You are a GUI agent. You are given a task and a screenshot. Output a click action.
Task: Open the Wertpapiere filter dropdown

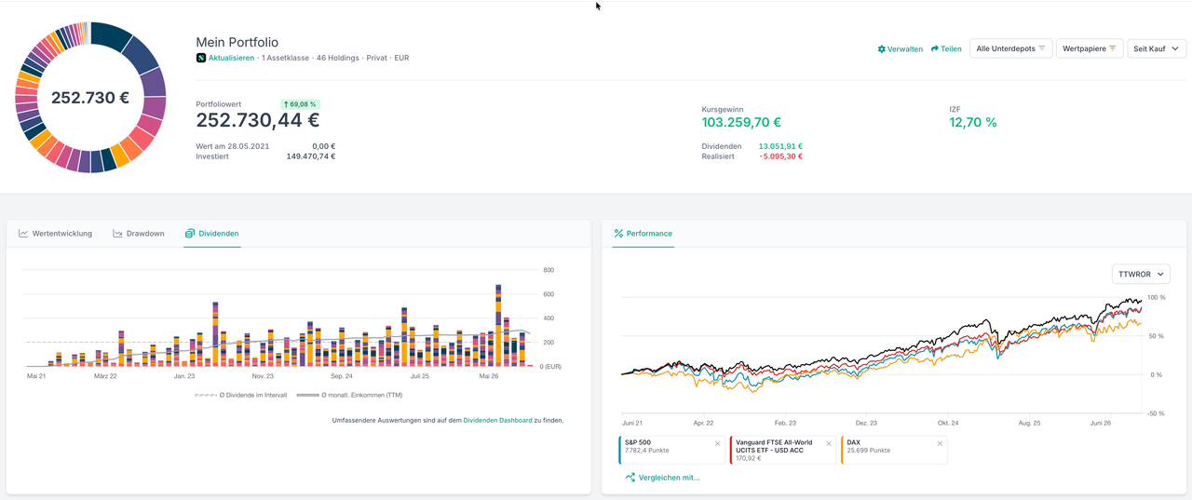tap(1089, 48)
